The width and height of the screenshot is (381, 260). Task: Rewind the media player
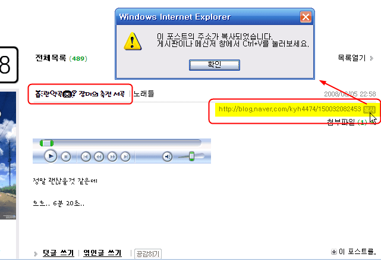(x=99, y=157)
